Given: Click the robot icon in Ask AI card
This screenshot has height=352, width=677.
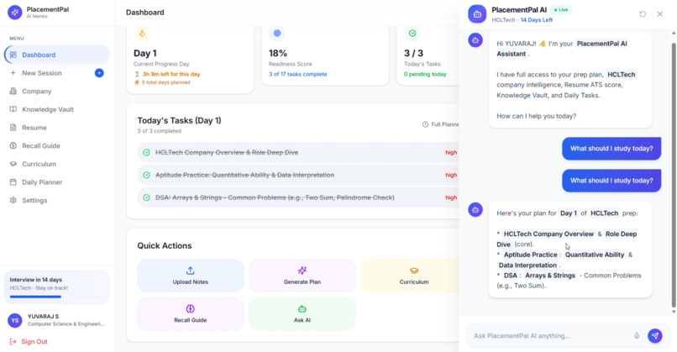Looking at the screenshot, I should coord(302,309).
